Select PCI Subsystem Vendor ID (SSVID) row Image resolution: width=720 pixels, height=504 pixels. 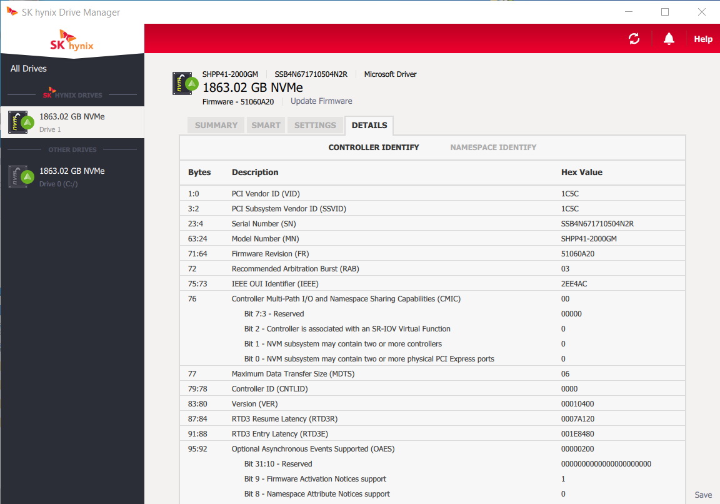432,209
